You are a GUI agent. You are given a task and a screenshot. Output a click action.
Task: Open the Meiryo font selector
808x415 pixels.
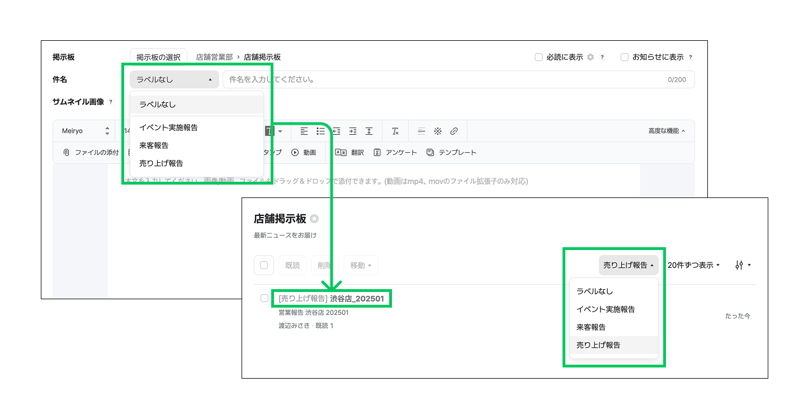click(85, 131)
